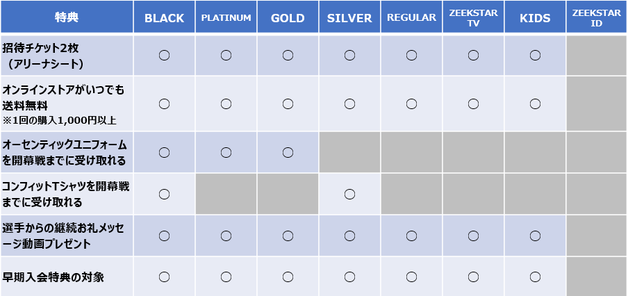Select the ZEEKSTAR ID column header
The width and height of the screenshot is (628, 296).
point(597,17)
